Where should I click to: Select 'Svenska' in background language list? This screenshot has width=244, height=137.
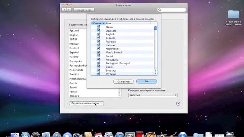(x=74, y=74)
